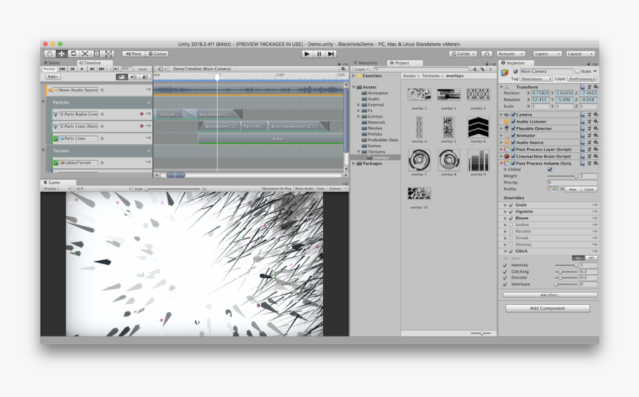Open the MainCamera Tag dropdown
This screenshot has width=639, height=397.
536,79
